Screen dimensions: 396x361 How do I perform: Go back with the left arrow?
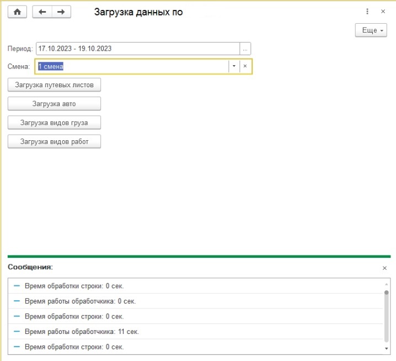pyautogui.click(x=42, y=12)
